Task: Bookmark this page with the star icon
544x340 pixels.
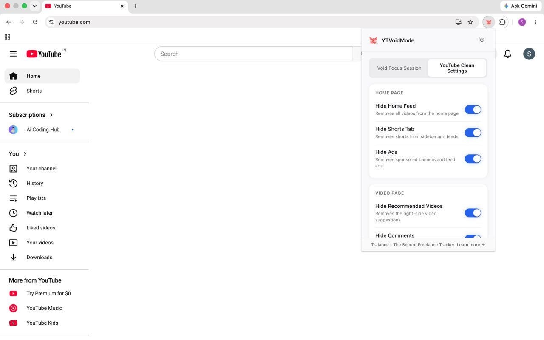Action: click(470, 22)
